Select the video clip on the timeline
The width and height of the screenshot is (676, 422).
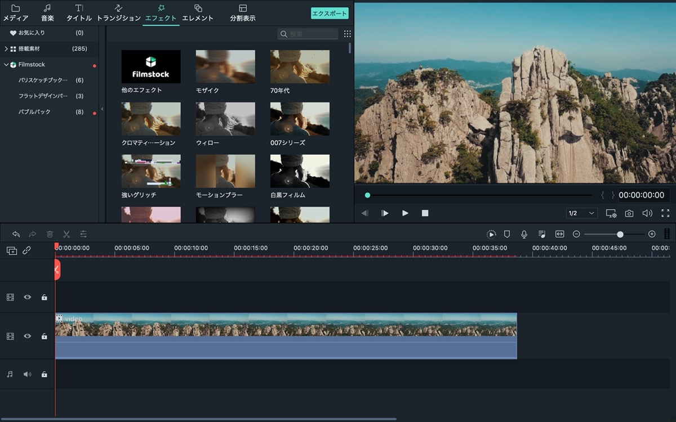coord(286,336)
